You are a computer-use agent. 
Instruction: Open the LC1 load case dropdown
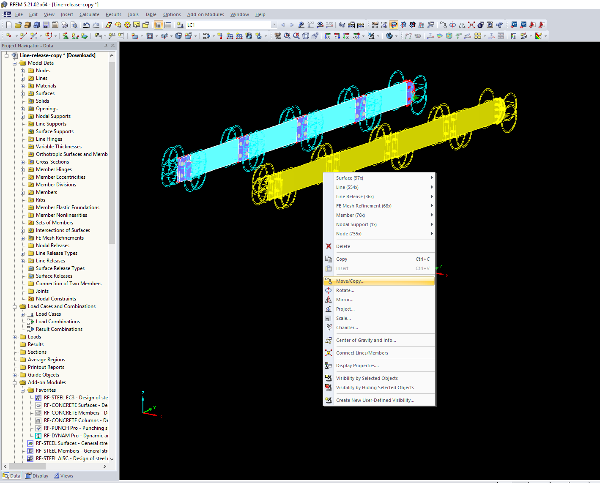pos(274,25)
